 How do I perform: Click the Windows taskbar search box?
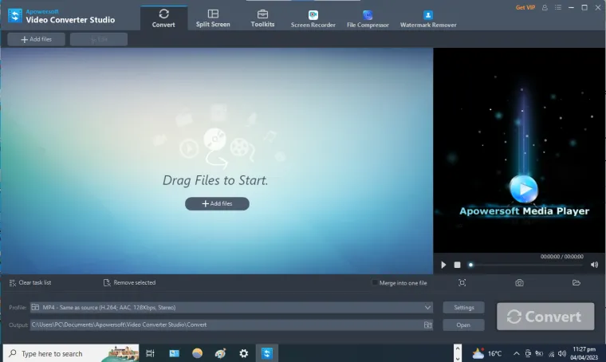tap(71, 353)
